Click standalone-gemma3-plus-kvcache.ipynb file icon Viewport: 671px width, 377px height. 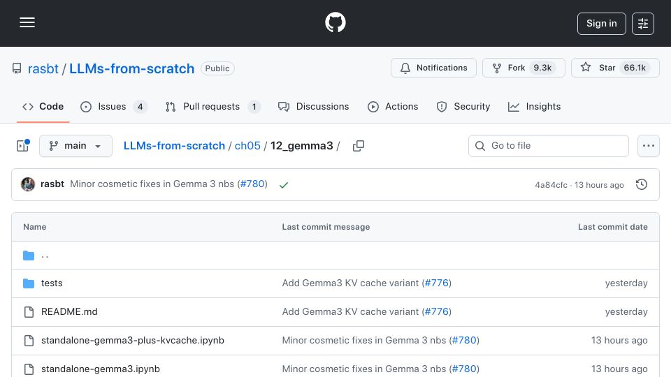[29, 341]
